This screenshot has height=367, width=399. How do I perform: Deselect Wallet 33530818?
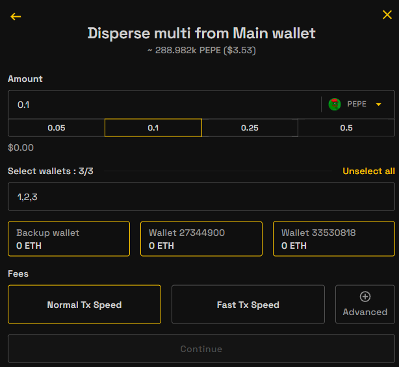click(x=333, y=239)
